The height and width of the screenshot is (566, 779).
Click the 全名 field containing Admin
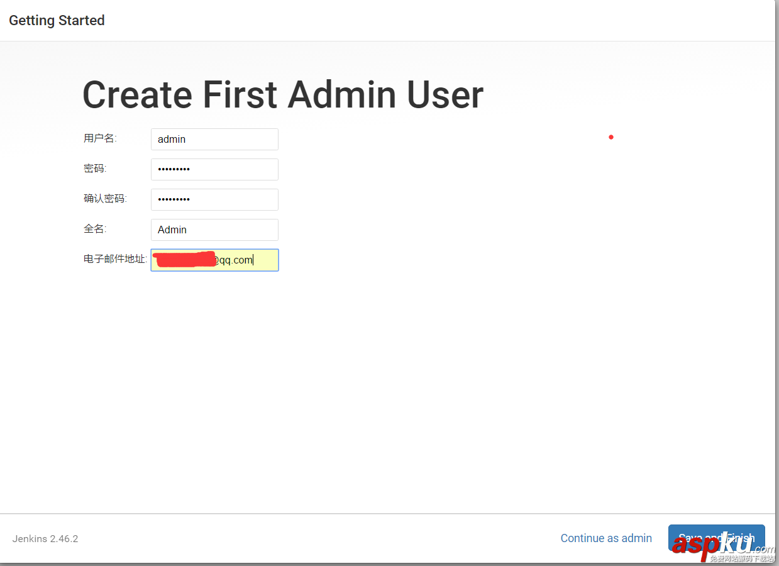[214, 230]
